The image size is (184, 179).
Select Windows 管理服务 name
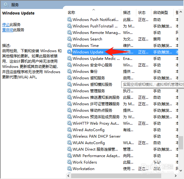(89, 91)
